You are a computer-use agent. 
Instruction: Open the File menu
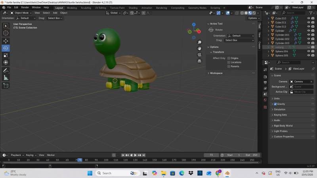click(x=9, y=8)
